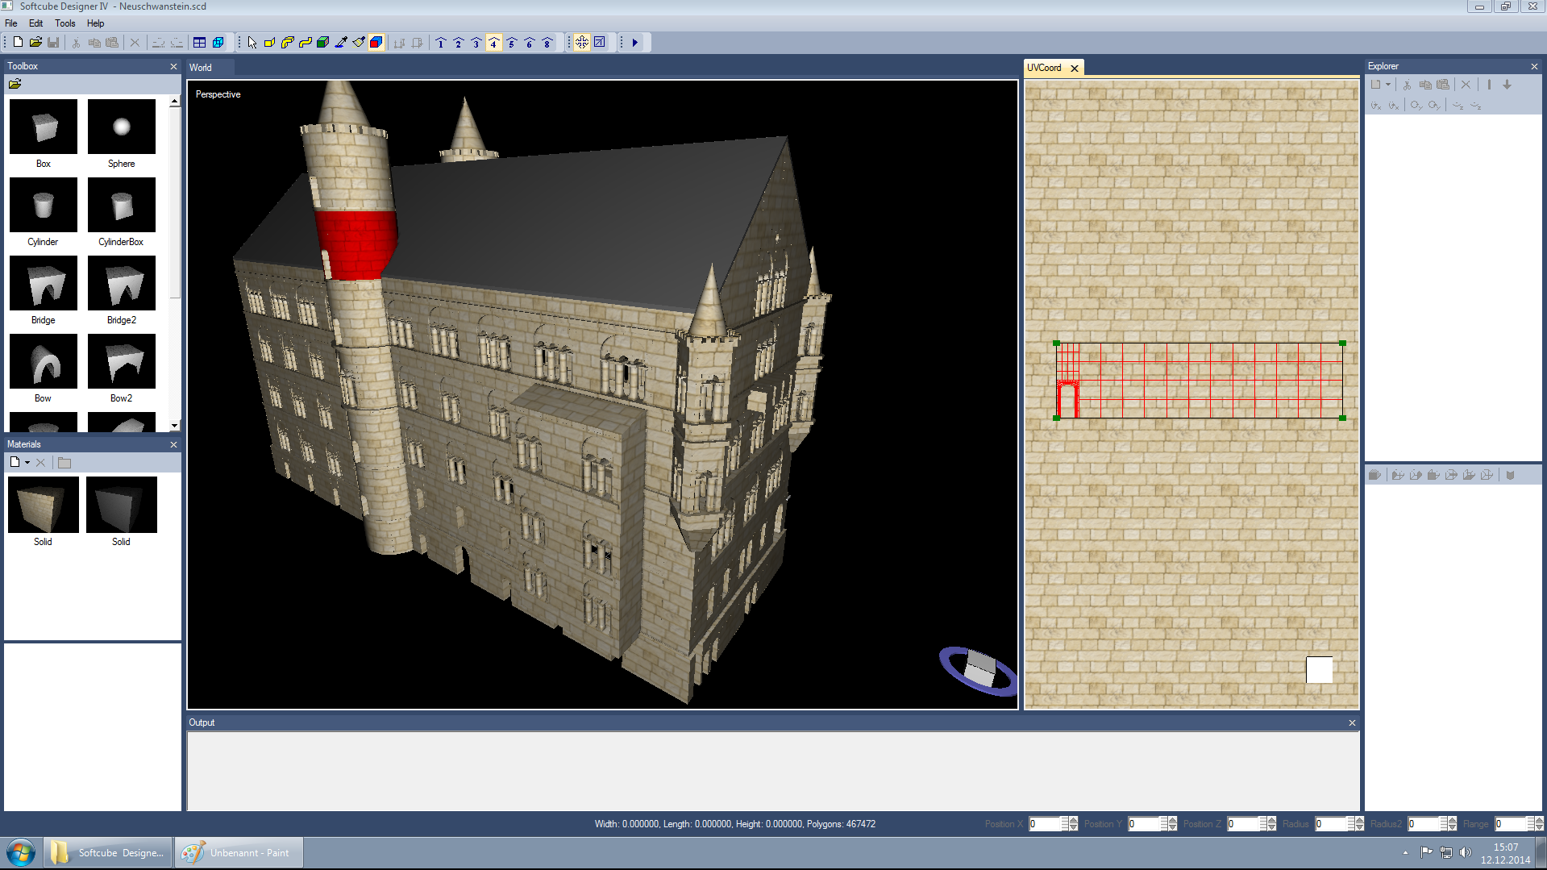
Task: Open the Tools menu
Action: 64,23
